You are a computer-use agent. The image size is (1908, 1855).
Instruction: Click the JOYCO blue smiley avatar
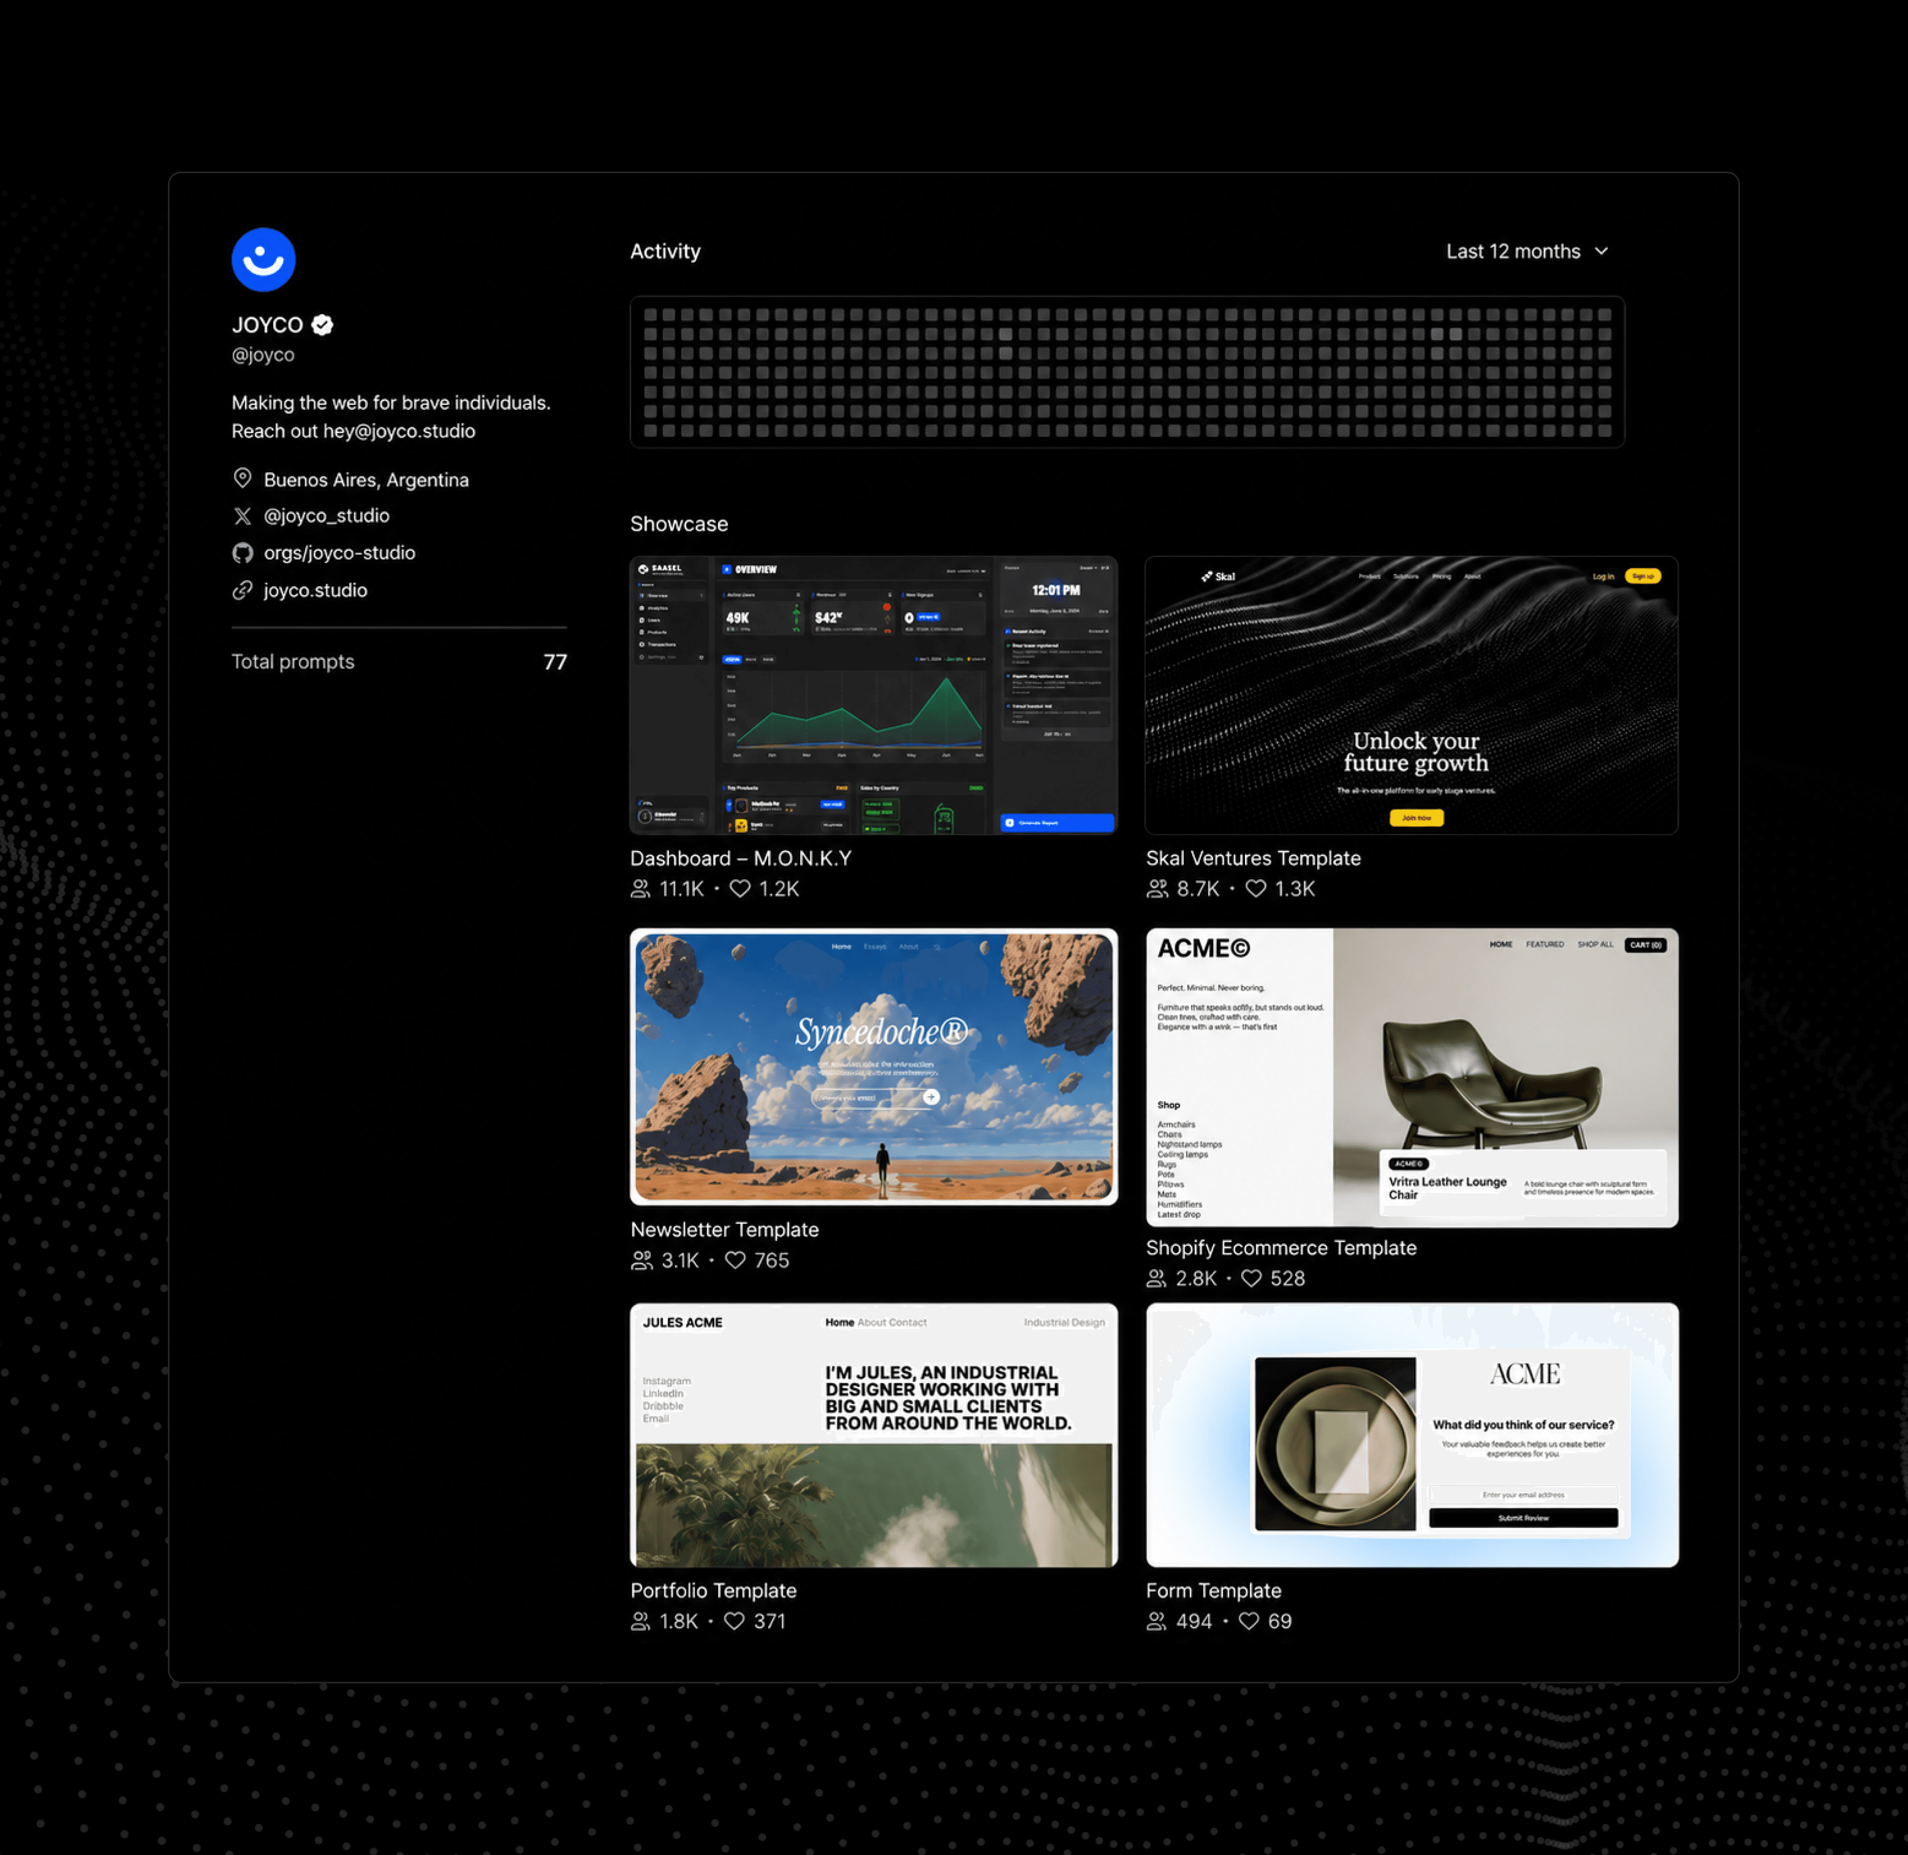coord(263,260)
